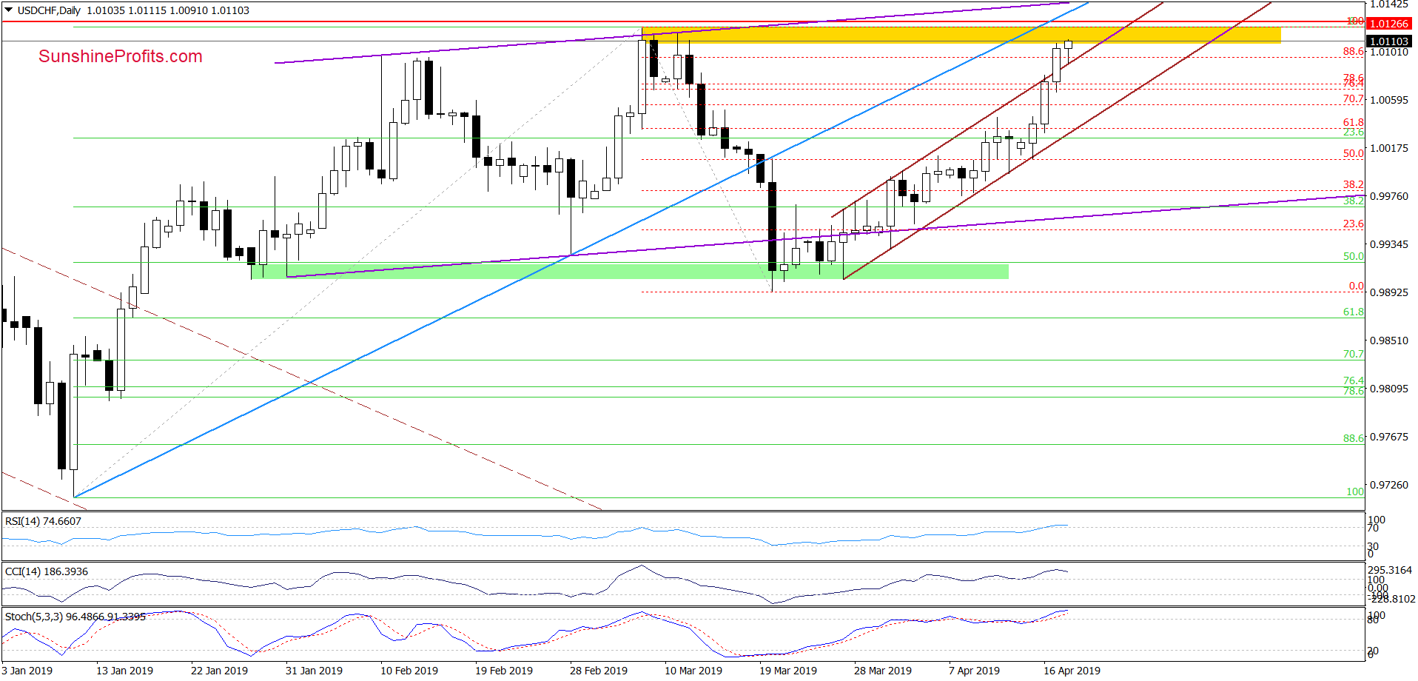Click the green 61.8 Fibonacci level label
The image size is (1418, 681).
(1354, 312)
